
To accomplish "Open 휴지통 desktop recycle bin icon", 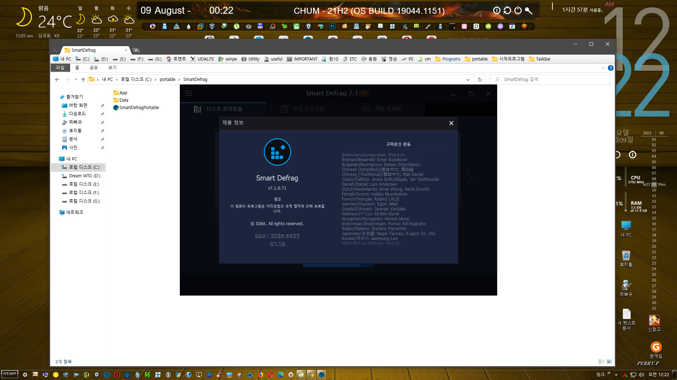I will tap(626, 259).
